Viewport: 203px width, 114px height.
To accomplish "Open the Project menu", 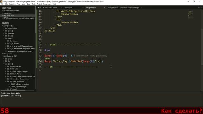I will click(x=39, y=4).
